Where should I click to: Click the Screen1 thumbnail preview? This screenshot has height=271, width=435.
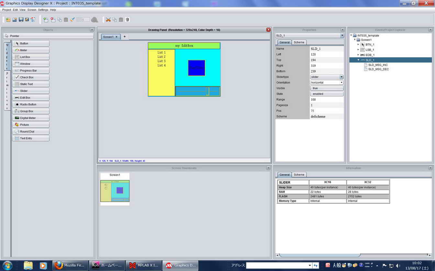(x=115, y=190)
